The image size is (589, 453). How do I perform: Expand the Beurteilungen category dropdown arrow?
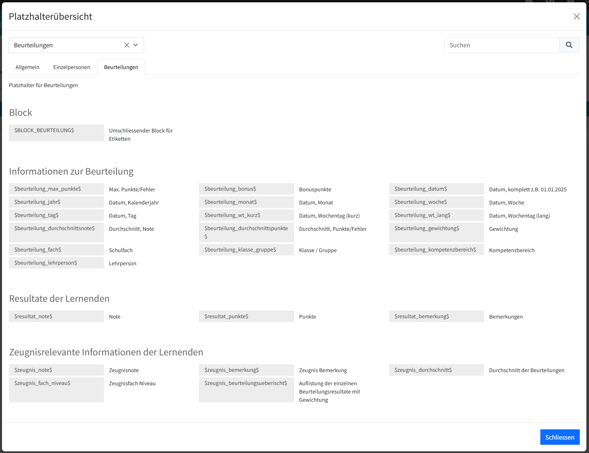[x=135, y=45]
